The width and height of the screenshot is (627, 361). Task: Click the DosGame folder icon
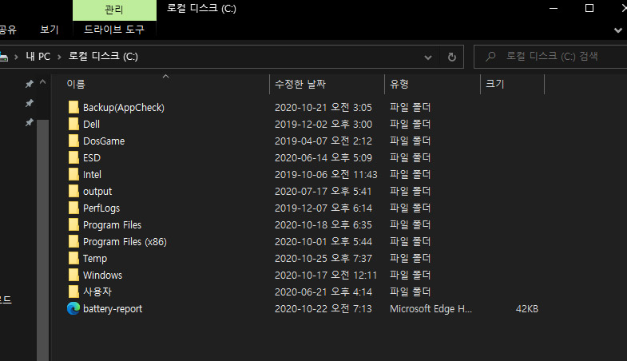tap(73, 141)
